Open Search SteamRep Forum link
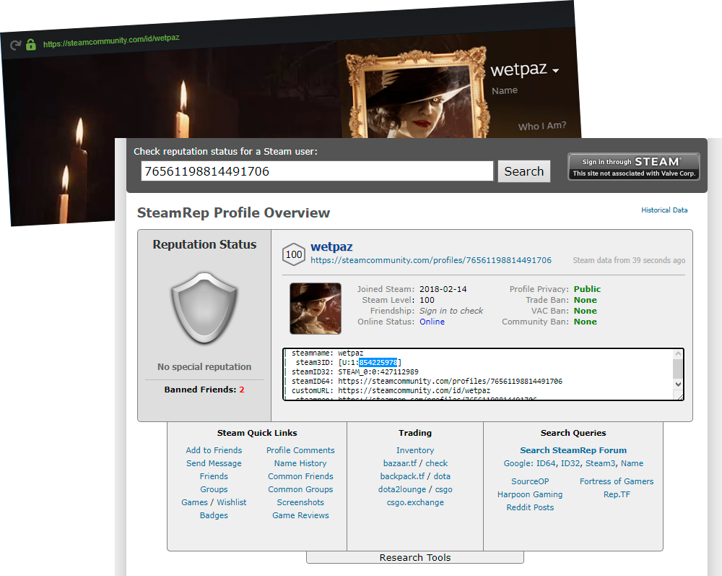 click(573, 450)
